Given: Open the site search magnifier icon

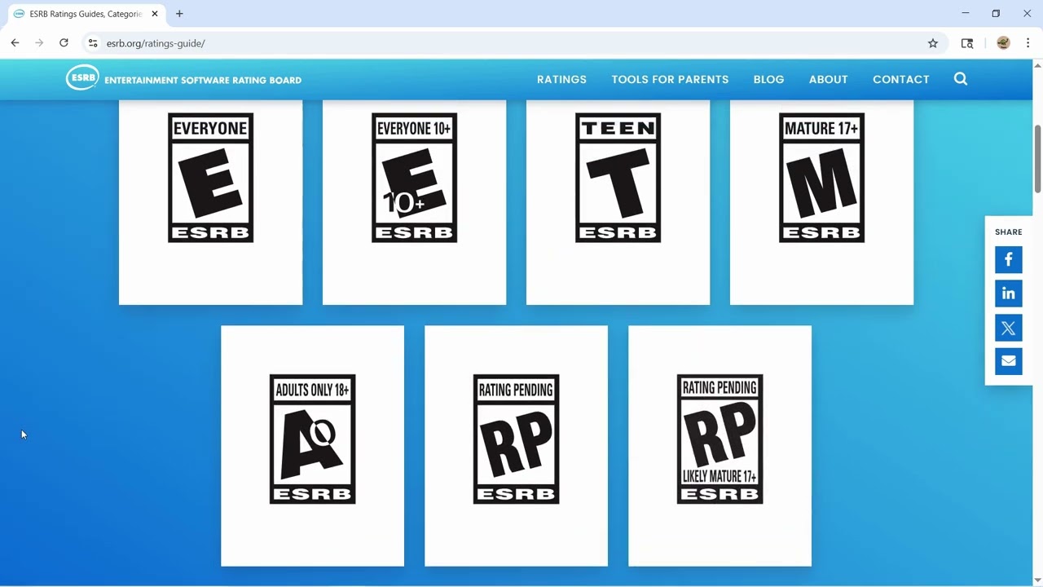Looking at the screenshot, I should coord(961,79).
